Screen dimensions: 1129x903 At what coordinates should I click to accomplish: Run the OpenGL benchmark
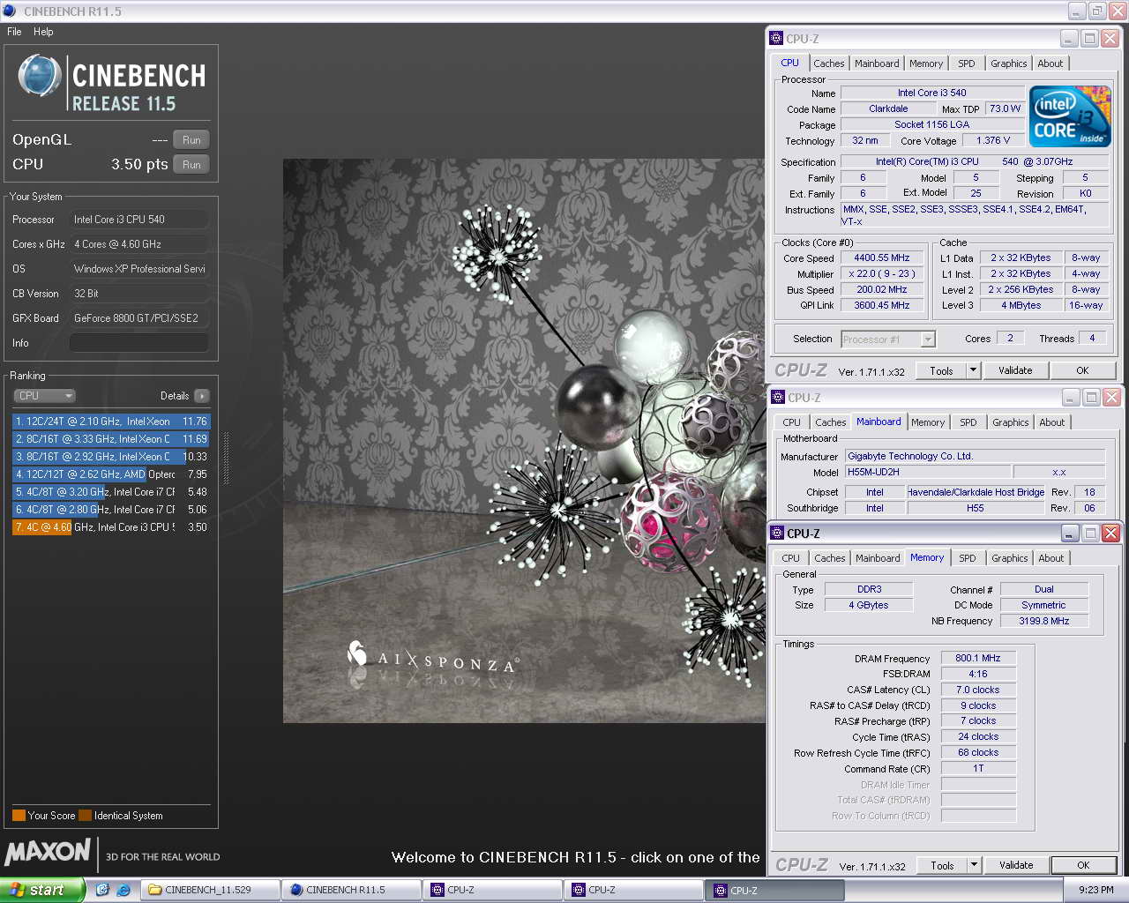[191, 139]
